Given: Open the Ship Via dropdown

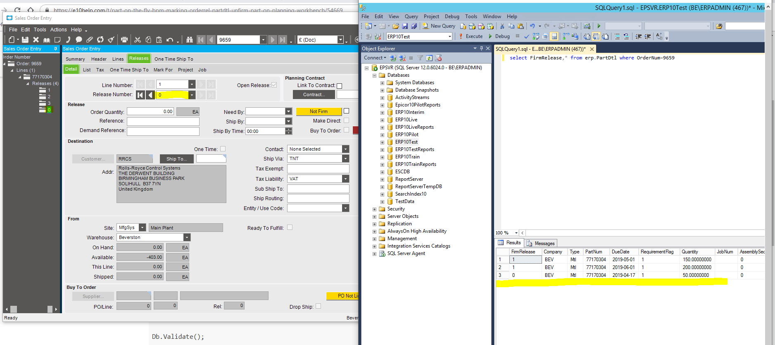Looking at the screenshot, I should 345,158.
